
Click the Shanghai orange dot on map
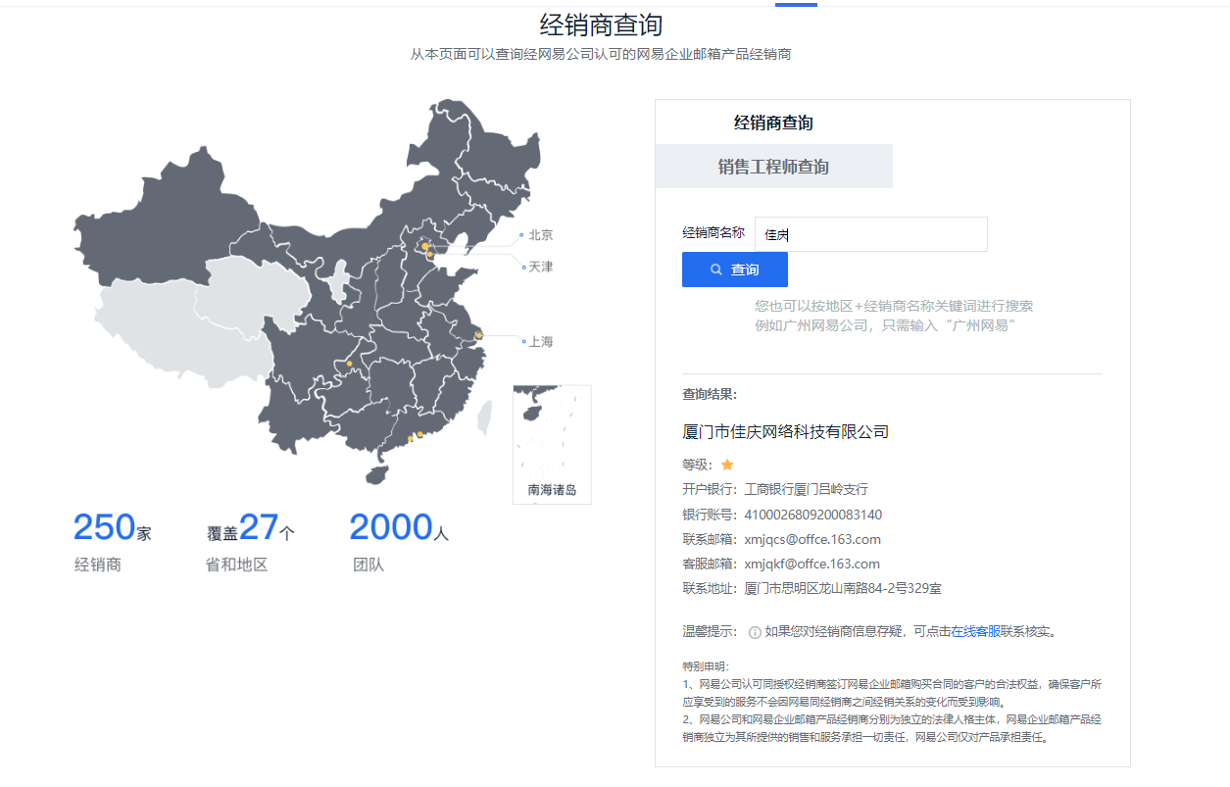(478, 335)
